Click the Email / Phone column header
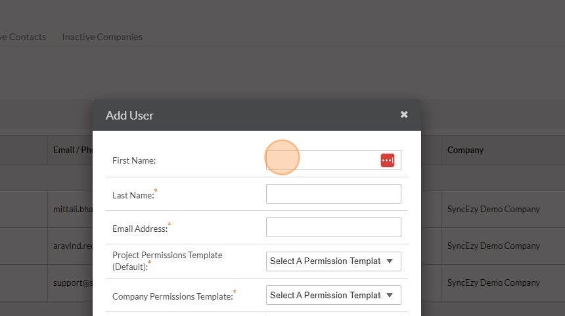This screenshot has height=316, width=565. coord(72,150)
